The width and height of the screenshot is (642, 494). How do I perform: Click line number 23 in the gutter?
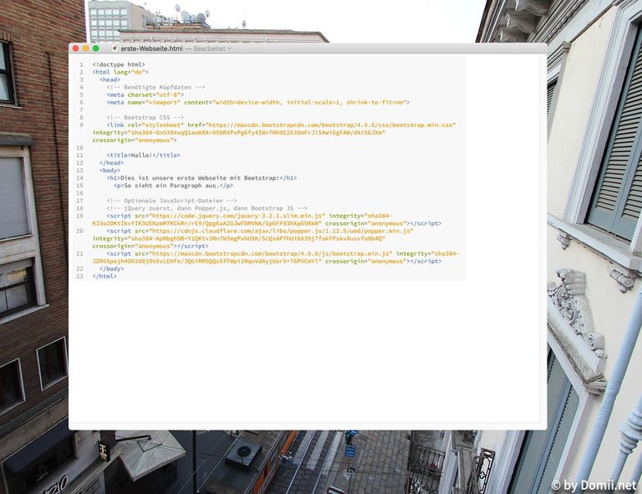79,277
